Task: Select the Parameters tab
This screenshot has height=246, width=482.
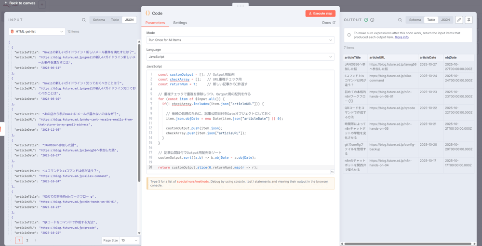Action: (x=155, y=23)
